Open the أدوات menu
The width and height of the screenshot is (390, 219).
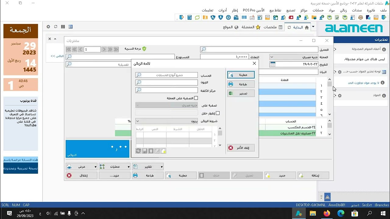pyautogui.click(x=222, y=10)
